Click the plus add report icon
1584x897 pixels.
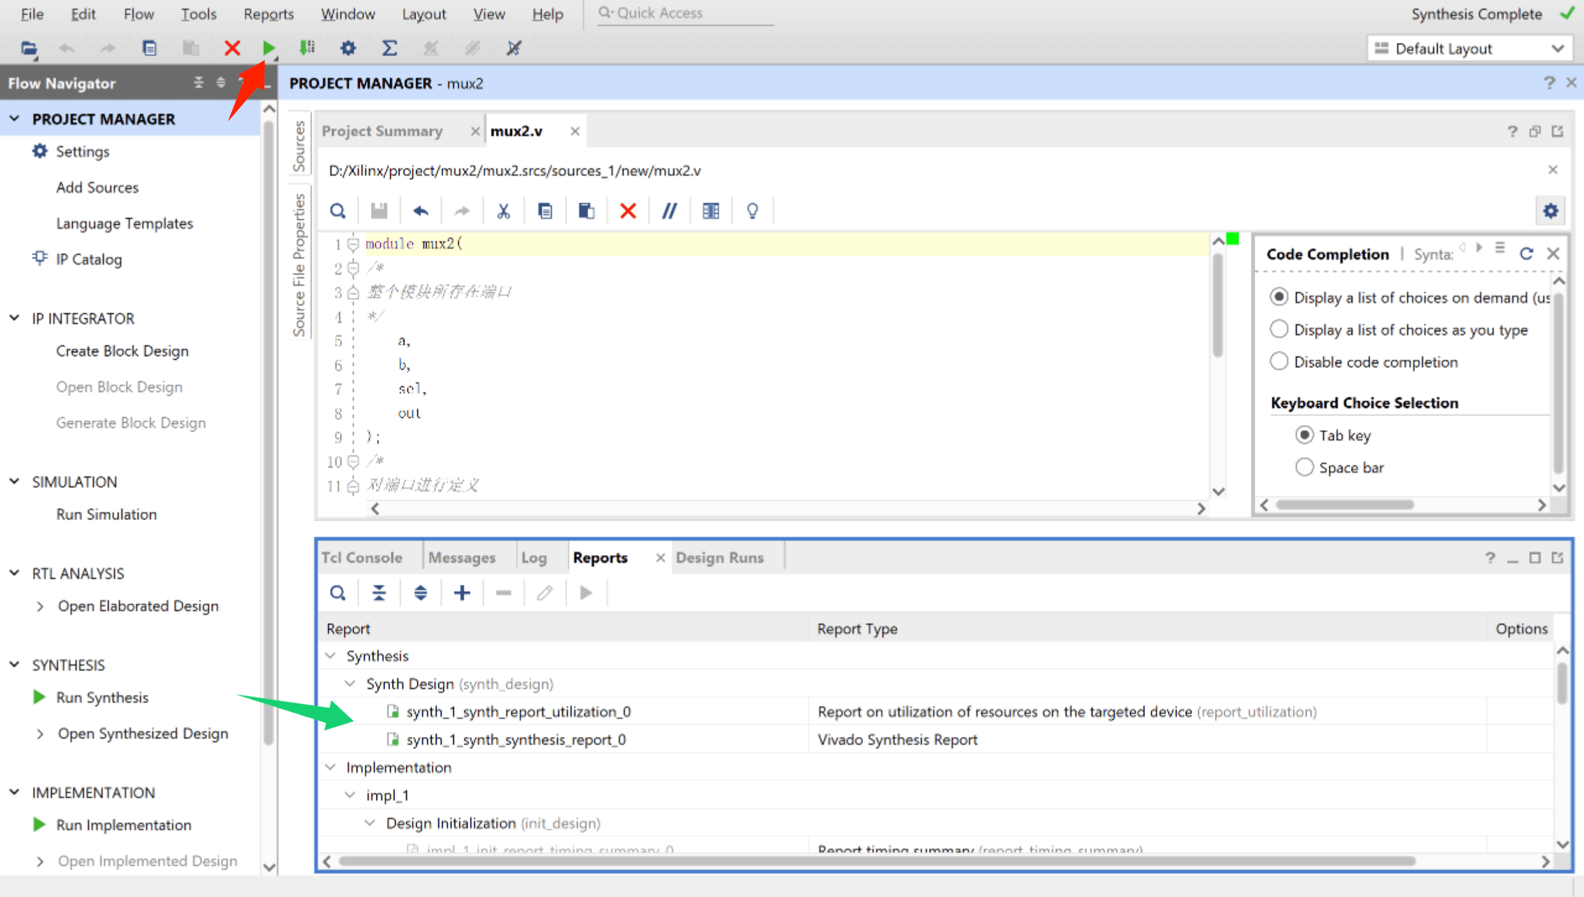pyautogui.click(x=461, y=593)
